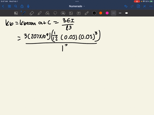
Task: Toggle the Zoom window tool
Action: coord(16,13)
